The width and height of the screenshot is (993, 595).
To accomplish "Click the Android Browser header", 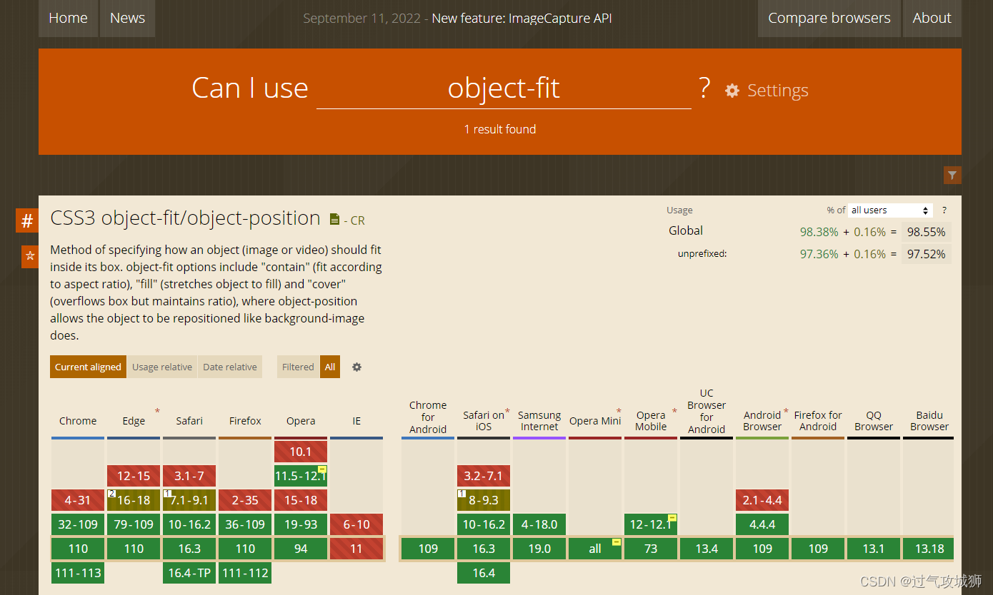I will [x=762, y=421].
